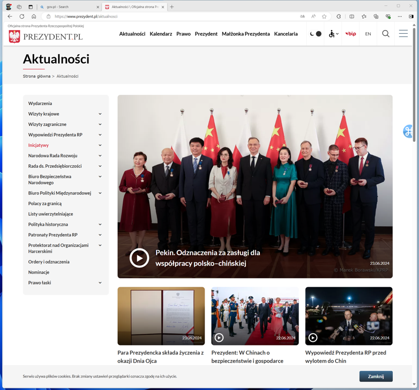The height and width of the screenshot is (390, 419).
Task: Toggle dark mode contrast switch
Action: pos(316,34)
